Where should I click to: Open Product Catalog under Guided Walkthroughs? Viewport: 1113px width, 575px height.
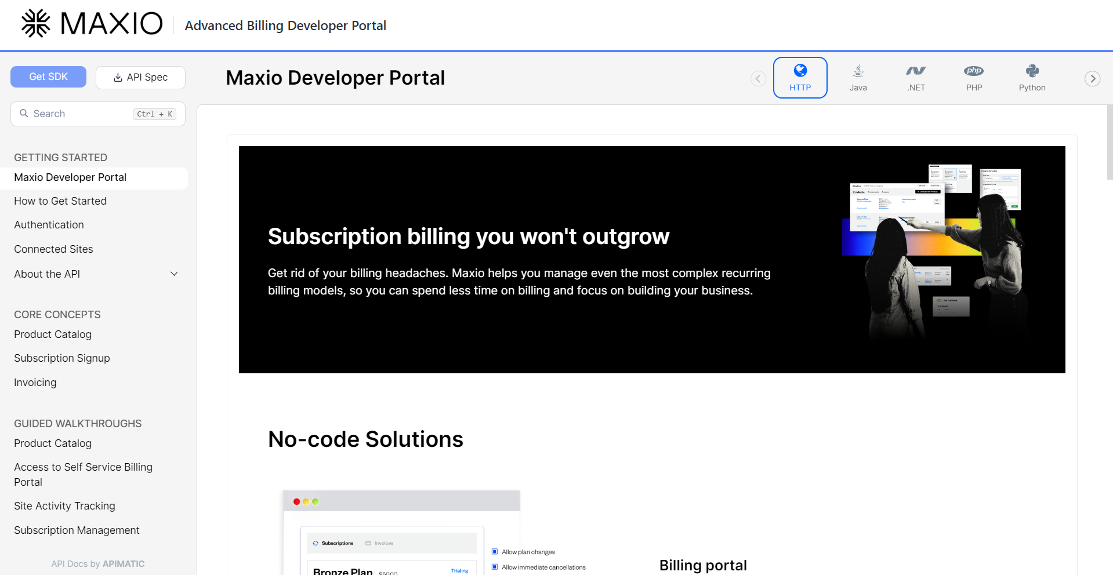tap(53, 443)
